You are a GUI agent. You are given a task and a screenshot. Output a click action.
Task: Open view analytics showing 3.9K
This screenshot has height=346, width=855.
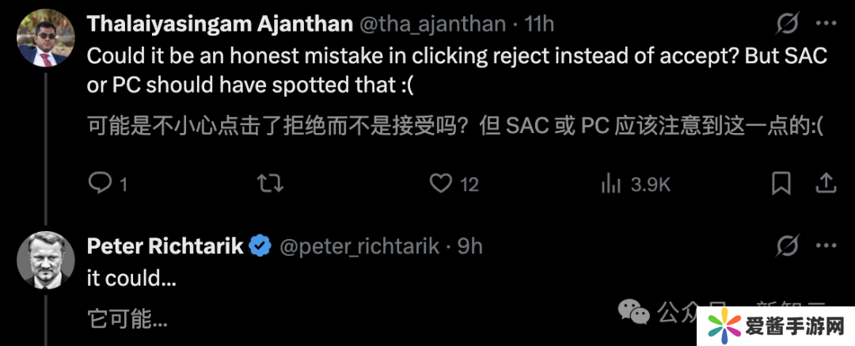tap(610, 184)
